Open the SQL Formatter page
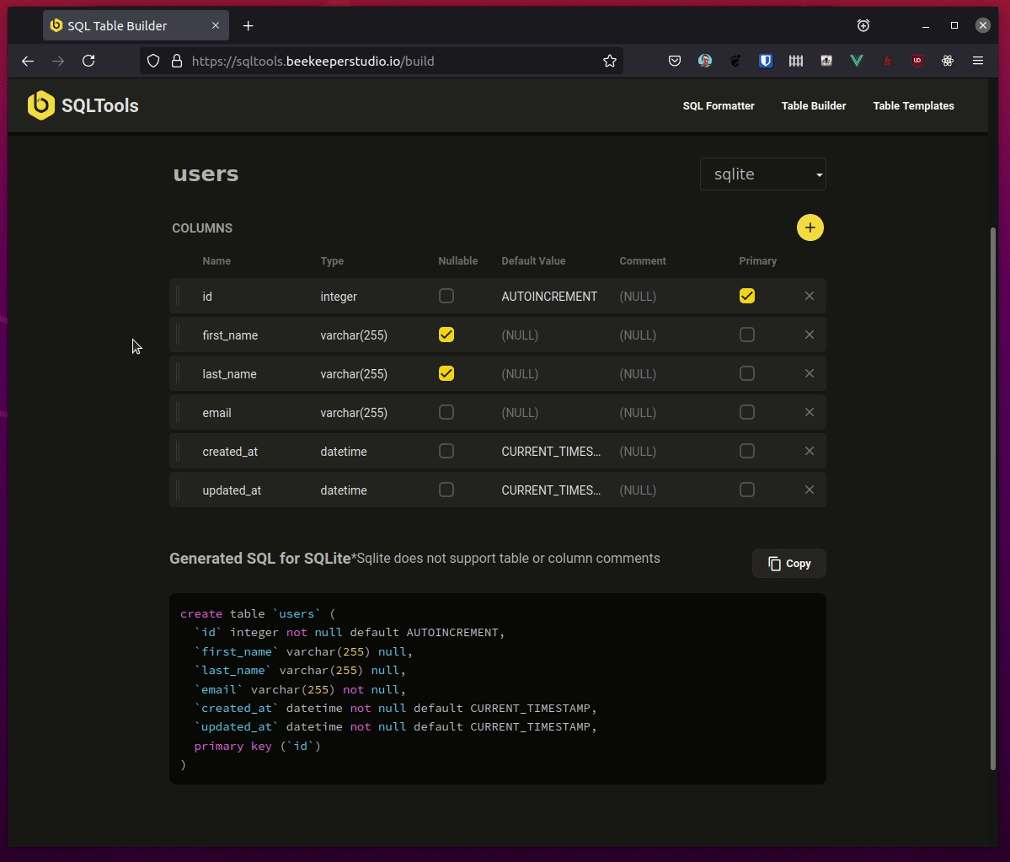The width and height of the screenshot is (1010, 862). pyautogui.click(x=718, y=106)
